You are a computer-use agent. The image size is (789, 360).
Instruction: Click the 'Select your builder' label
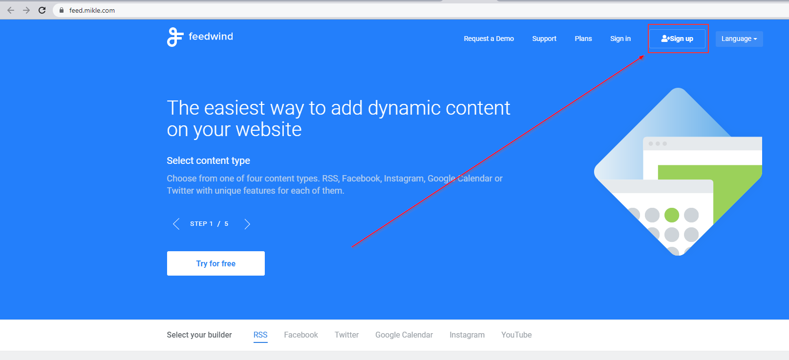199,335
